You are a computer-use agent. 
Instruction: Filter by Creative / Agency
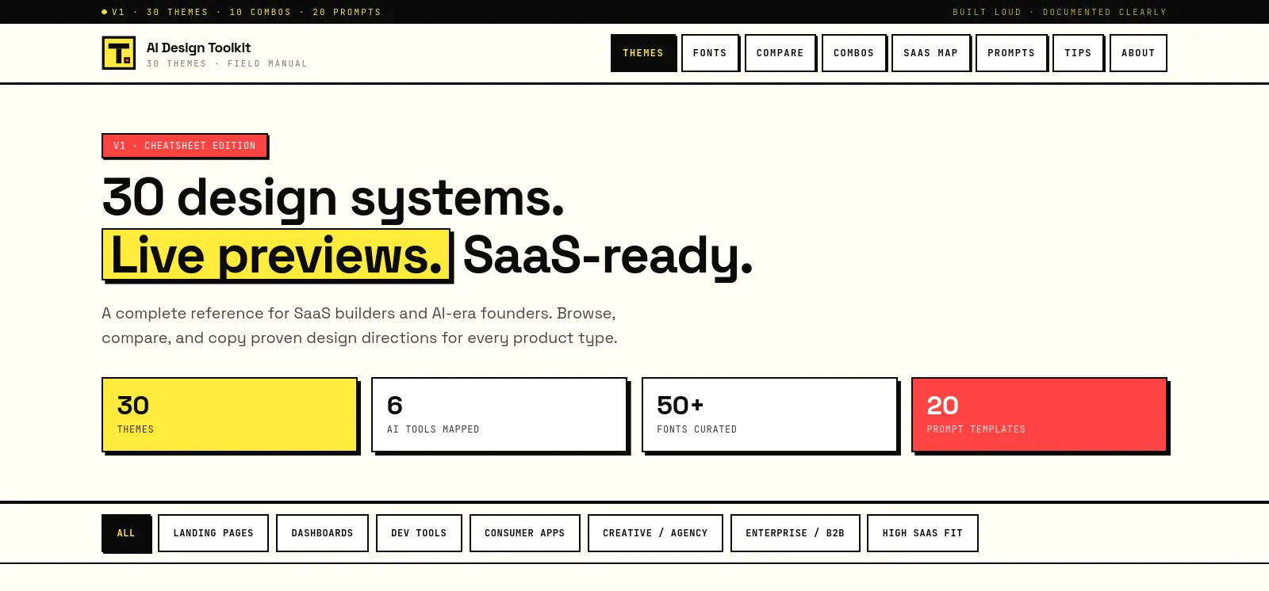point(655,533)
